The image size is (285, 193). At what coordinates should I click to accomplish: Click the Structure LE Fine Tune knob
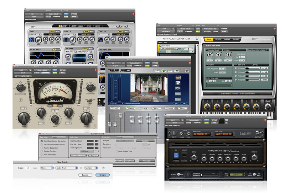(x=228, y=54)
